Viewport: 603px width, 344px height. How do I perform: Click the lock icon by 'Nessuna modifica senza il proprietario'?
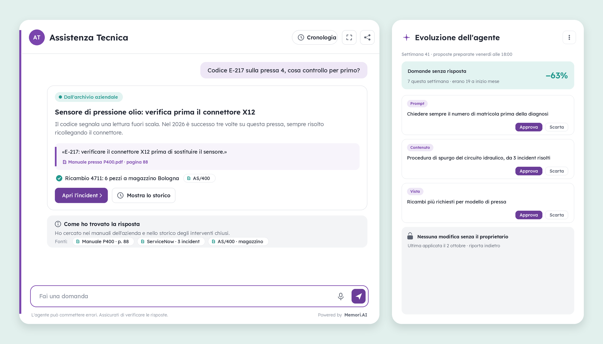(x=410, y=236)
